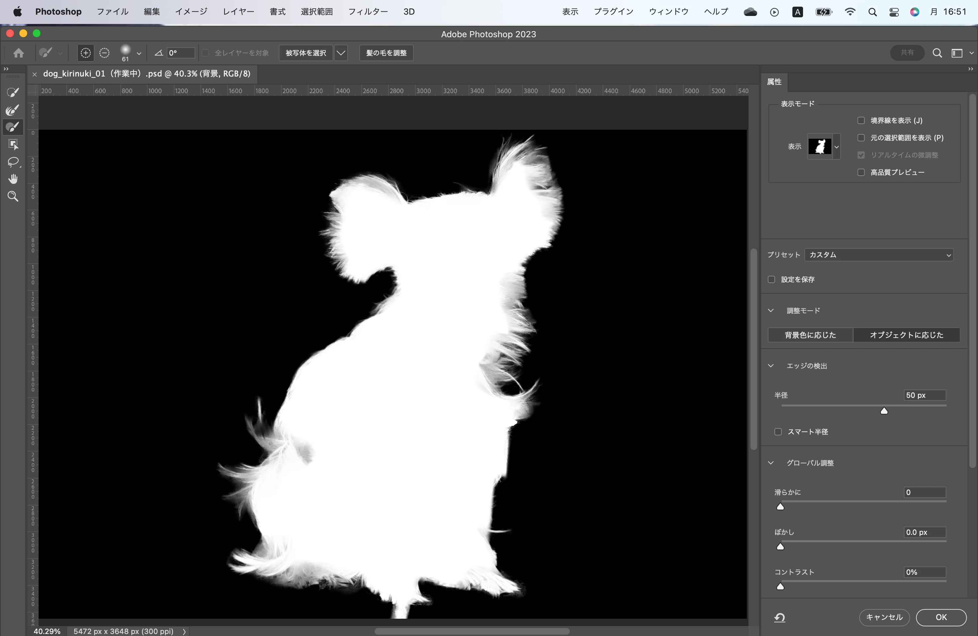The width and height of the screenshot is (978, 636).
Task: Select the Object Selection tool
Action: click(x=13, y=145)
